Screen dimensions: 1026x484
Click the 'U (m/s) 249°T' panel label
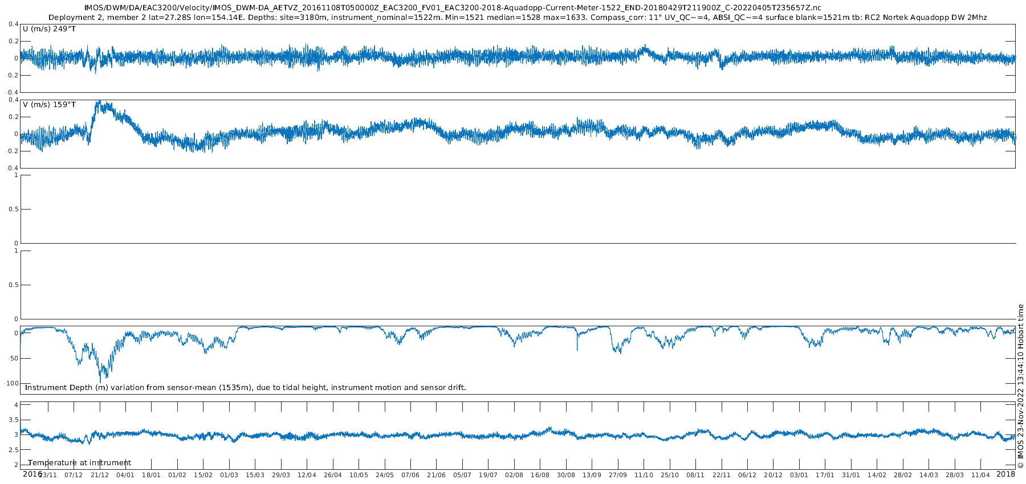tap(49, 29)
